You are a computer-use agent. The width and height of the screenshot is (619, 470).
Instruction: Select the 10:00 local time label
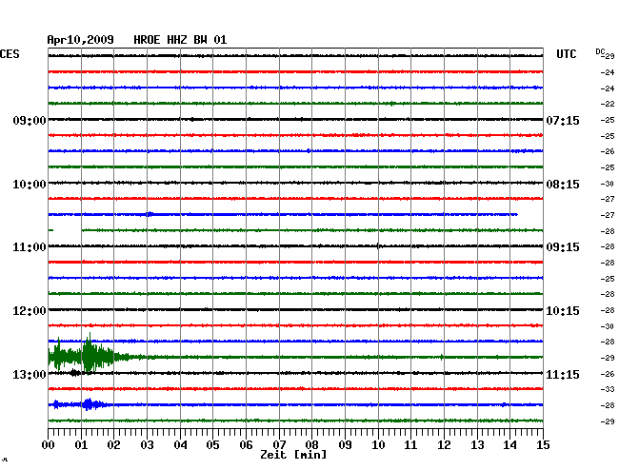(30, 185)
